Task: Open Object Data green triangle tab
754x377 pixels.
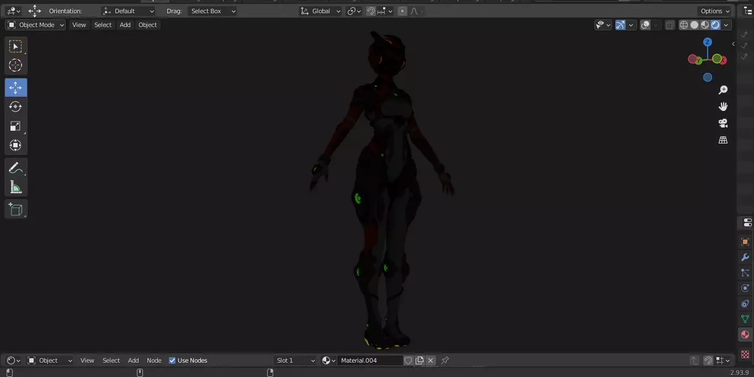Action: point(745,319)
